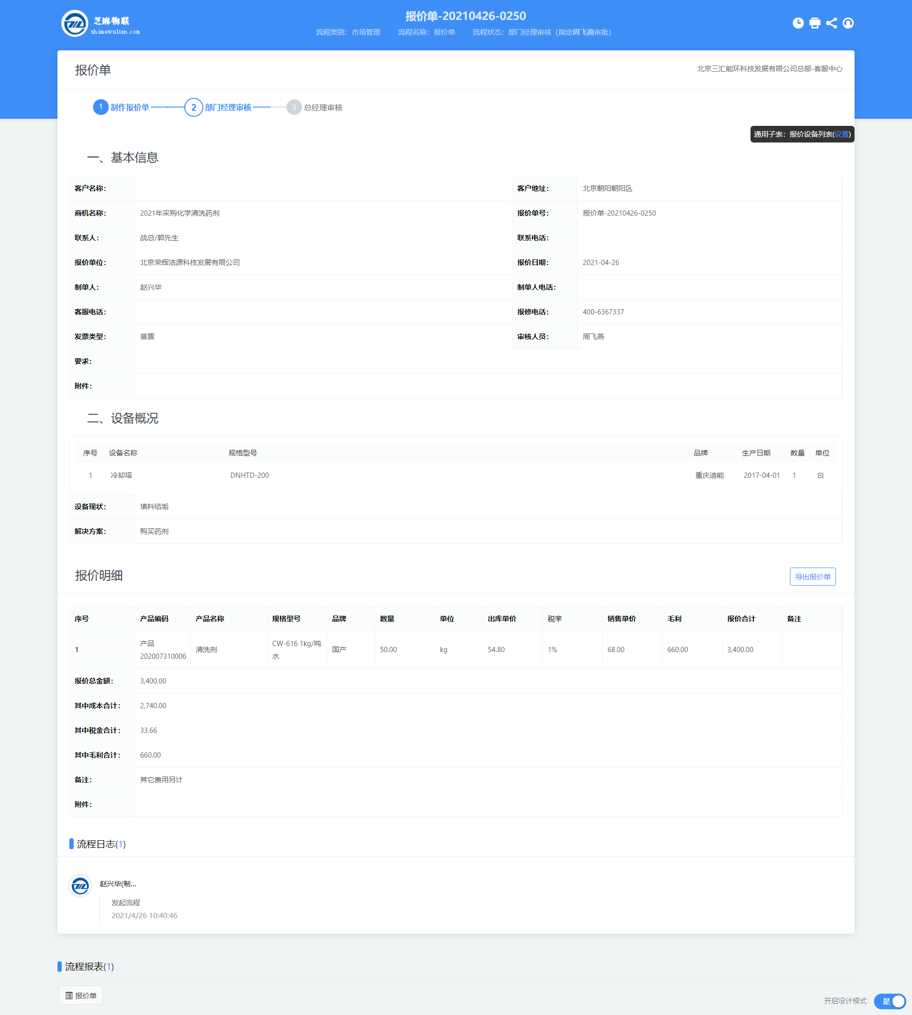Click the printer icon in header
This screenshot has width=912, height=1015.
815,23
